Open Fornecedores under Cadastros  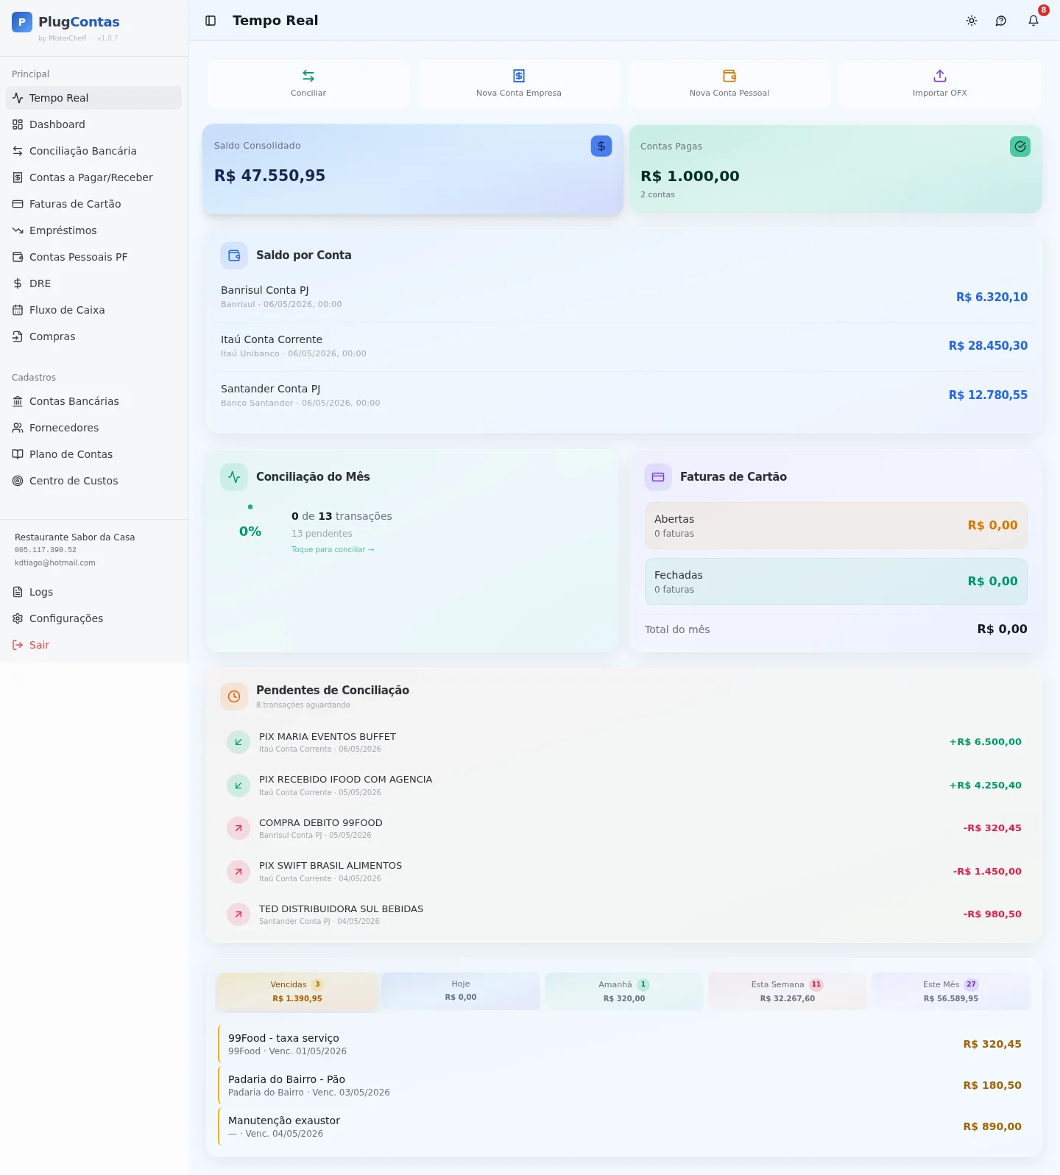coord(93,428)
